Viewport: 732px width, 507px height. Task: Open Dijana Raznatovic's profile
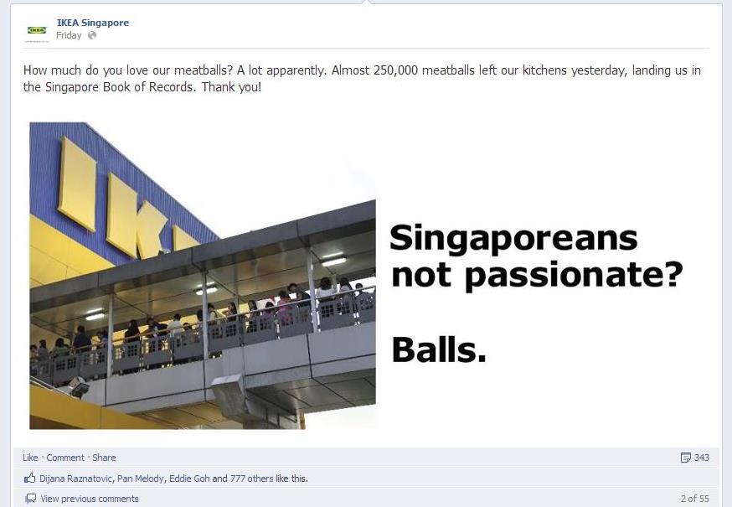[x=75, y=479]
